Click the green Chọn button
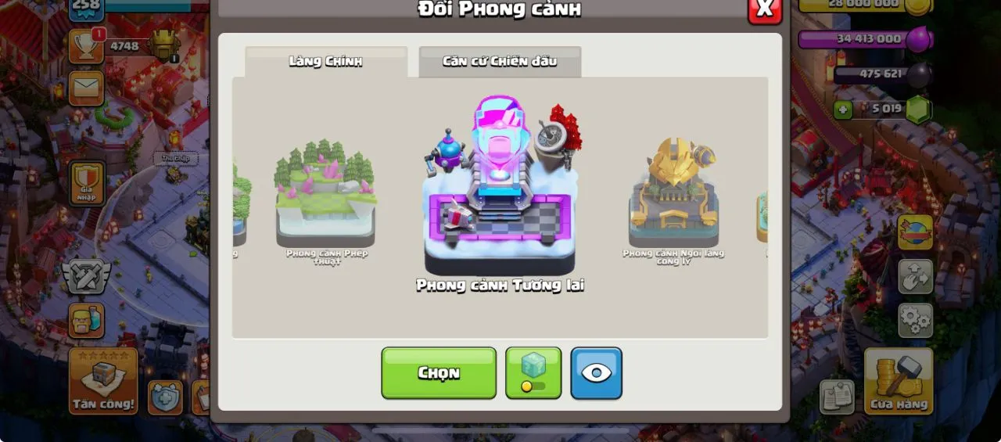 (x=439, y=373)
